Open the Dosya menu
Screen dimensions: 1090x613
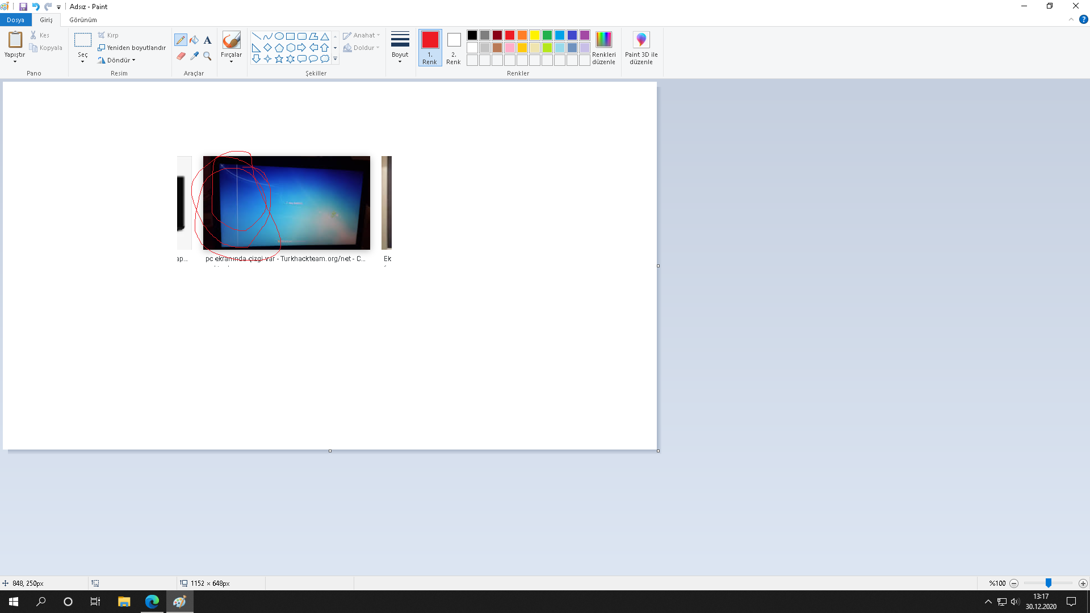[15, 20]
